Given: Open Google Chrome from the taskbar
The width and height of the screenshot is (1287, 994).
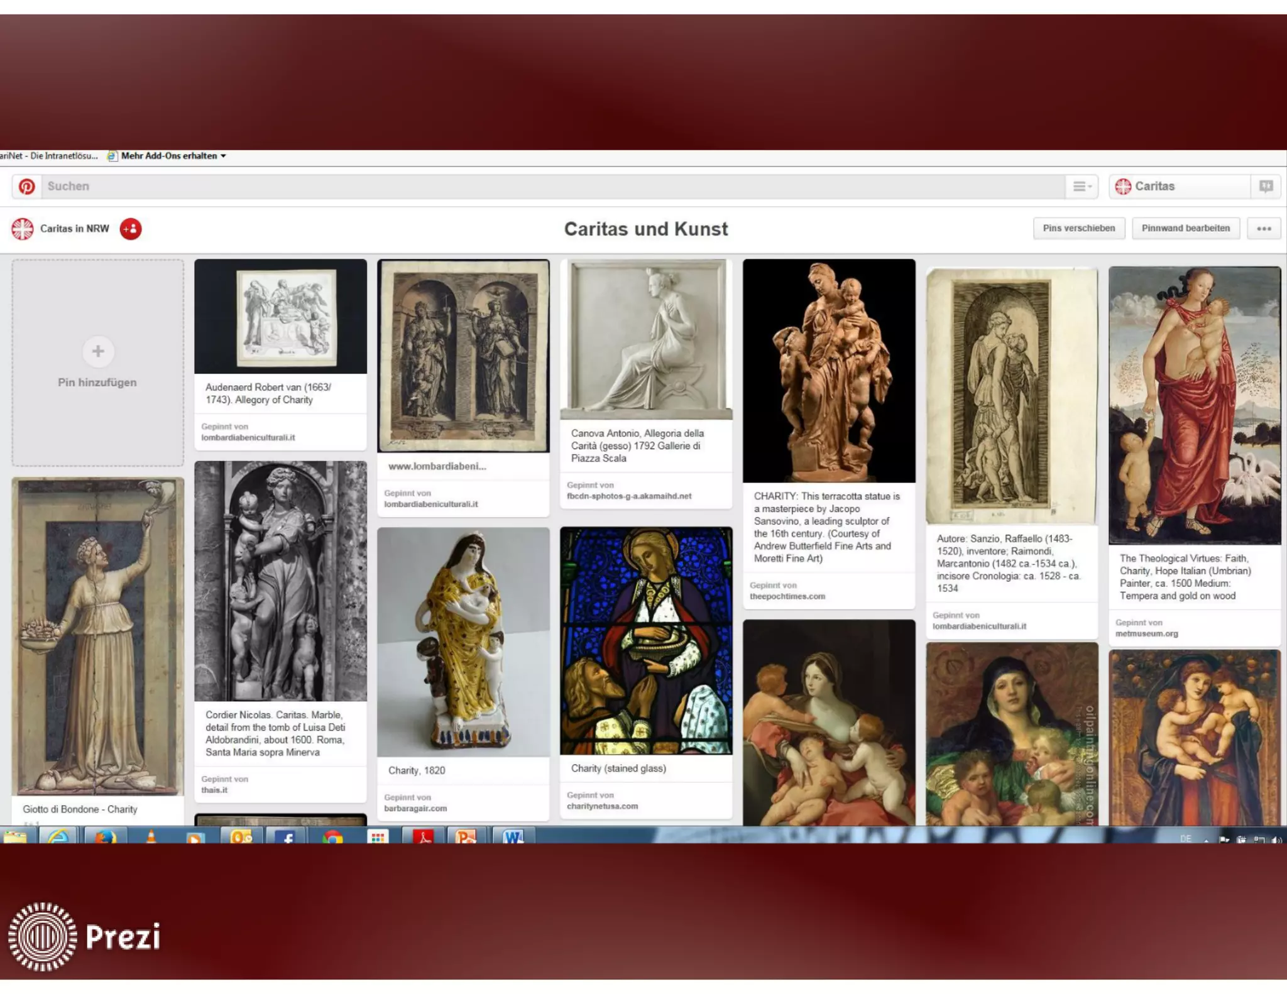Looking at the screenshot, I should [332, 837].
